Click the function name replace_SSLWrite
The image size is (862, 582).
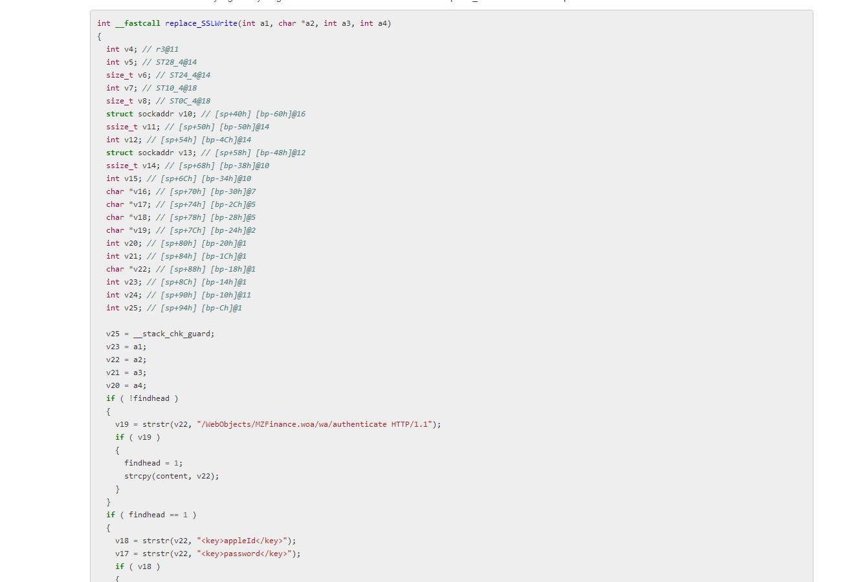(201, 23)
